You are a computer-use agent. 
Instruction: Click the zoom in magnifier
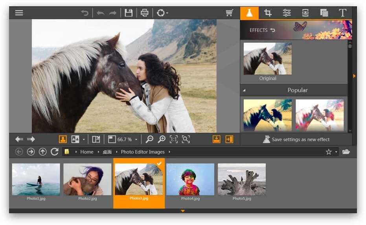tap(161, 139)
